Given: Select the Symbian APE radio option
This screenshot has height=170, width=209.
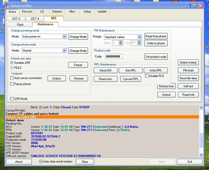Looking at the screenshot, I should pos(12,63).
